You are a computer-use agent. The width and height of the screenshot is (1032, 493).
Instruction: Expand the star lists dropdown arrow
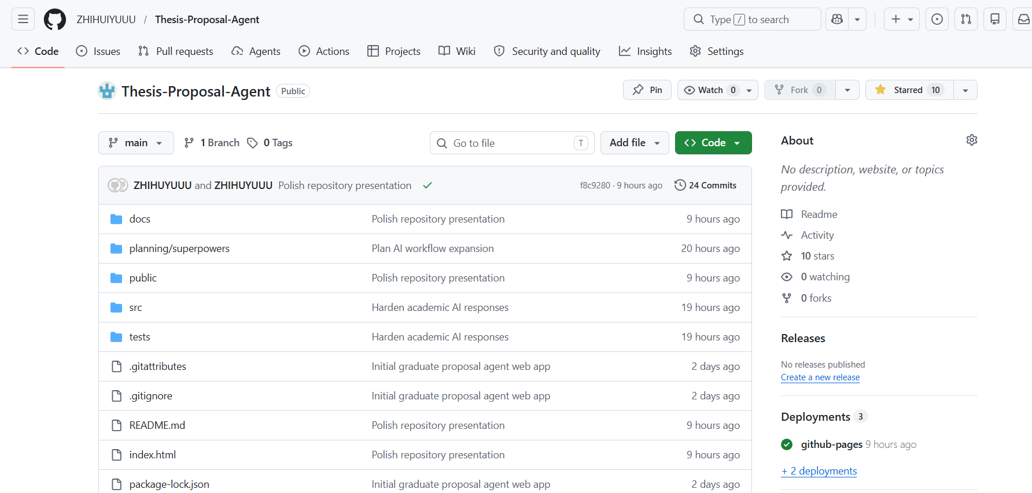(965, 90)
